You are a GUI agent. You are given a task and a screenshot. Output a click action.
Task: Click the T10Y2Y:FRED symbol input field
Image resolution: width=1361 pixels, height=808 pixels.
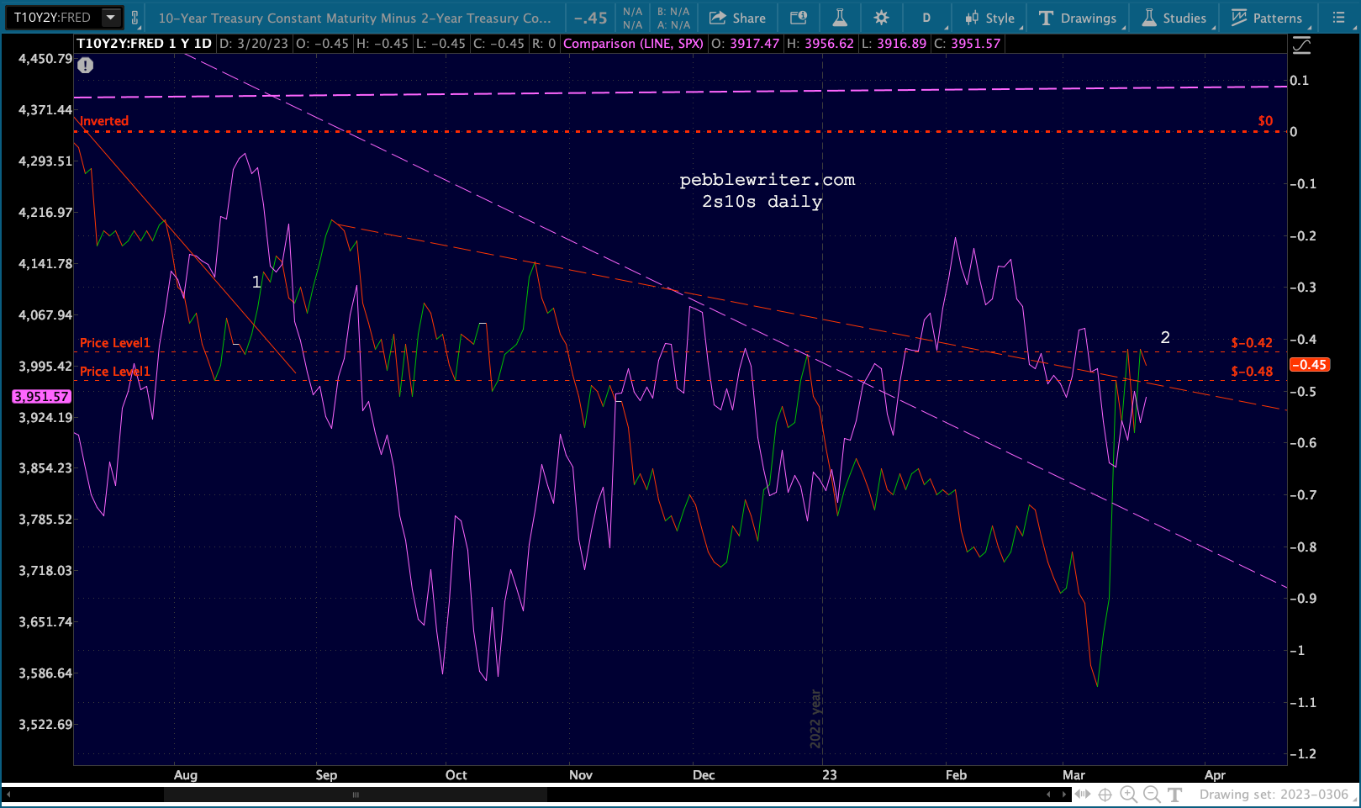click(54, 18)
